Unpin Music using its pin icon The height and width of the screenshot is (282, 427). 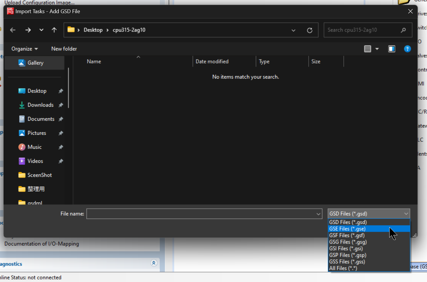coord(61,147)
